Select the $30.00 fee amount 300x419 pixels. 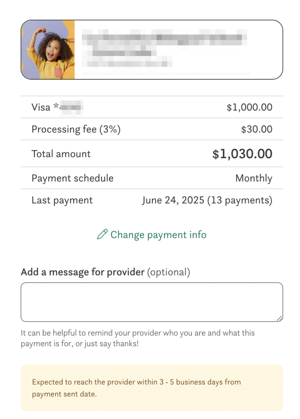[256, 129]
